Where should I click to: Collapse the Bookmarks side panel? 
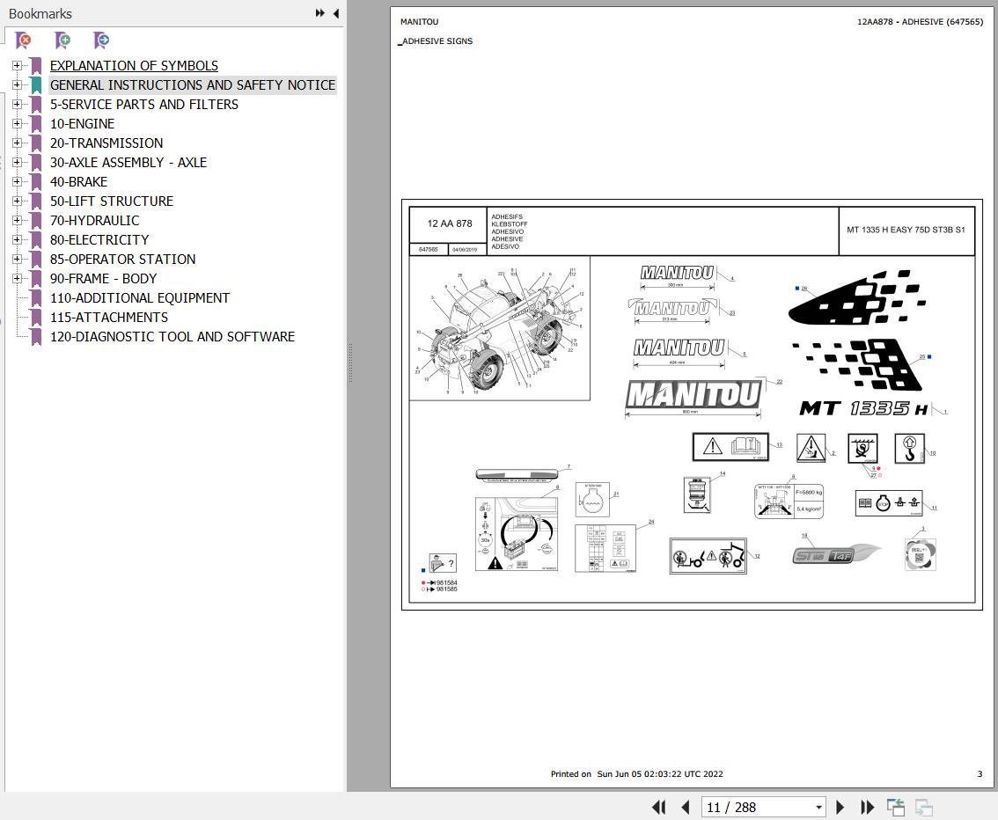click(334, 13)
